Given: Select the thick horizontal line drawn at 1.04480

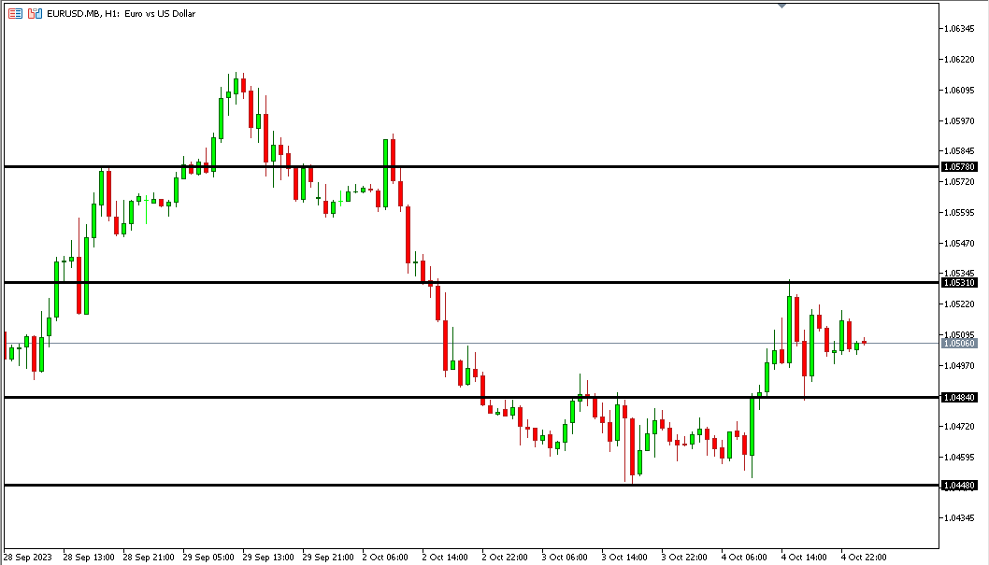Looking at the screenshot, I should click(472, 485).
